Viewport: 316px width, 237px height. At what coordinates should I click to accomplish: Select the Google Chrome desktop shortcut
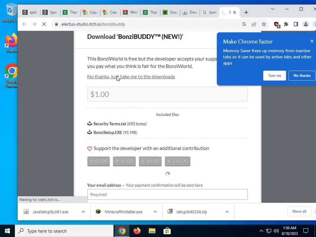(11, 76)
